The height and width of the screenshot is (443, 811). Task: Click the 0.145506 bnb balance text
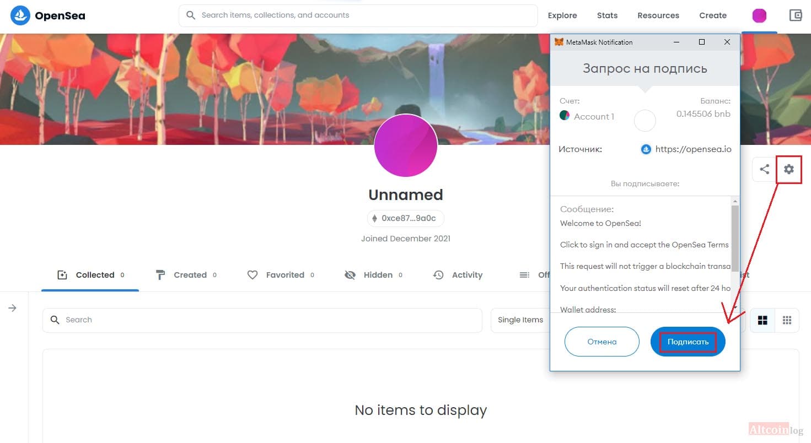703,114
